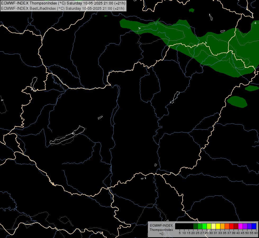Image resolution: width=259 pixels, height=238 pixels.
Task: Click the legend tick value 50
Action: 247,233
